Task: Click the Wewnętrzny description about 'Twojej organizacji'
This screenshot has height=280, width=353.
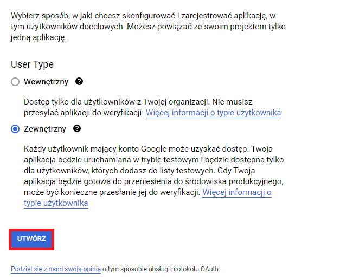Action: point(152,107)
